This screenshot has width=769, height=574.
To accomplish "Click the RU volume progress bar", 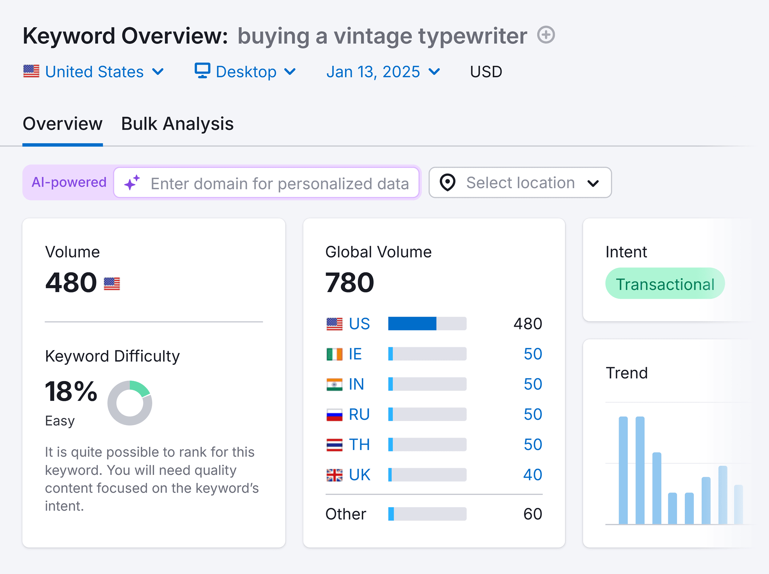I will tap(427, 415).
